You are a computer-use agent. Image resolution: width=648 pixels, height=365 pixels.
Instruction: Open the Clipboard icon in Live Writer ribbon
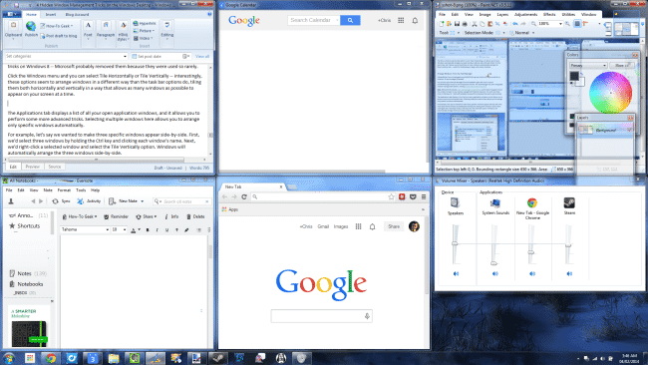tap(13, 26)
